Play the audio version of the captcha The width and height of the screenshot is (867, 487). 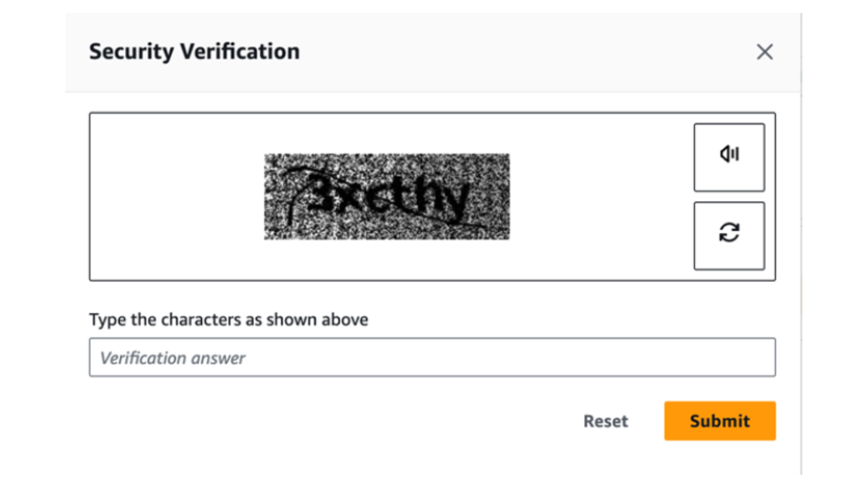click(x=729, y=157)
